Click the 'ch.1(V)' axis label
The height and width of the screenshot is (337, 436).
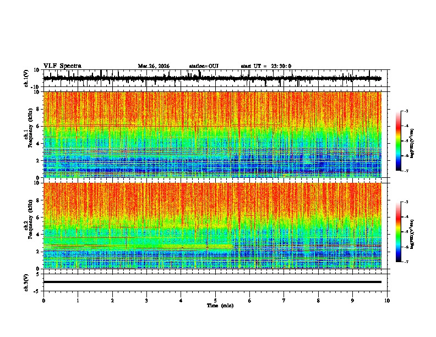26,78
